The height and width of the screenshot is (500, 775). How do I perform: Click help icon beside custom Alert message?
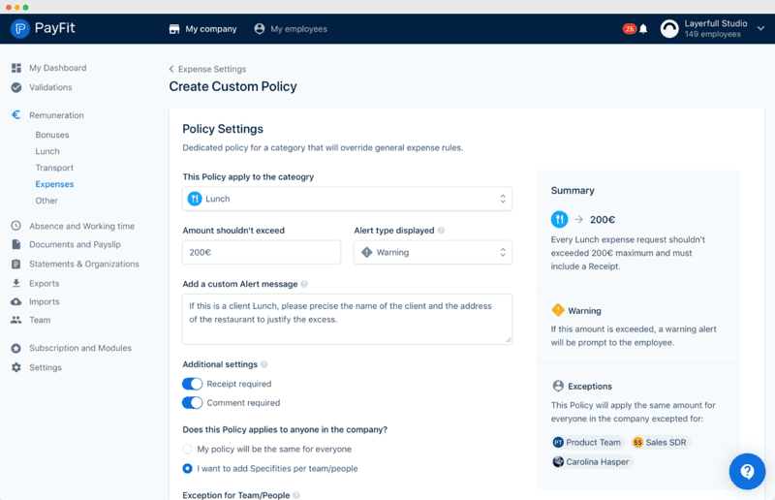[x=304, y=284]
